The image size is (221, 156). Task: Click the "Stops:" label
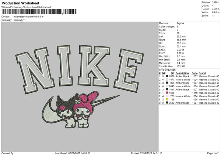(x=162, y=30)
